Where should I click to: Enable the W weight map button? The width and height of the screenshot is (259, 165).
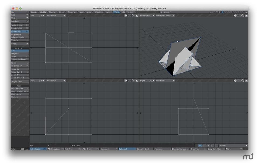tap(200, 146)
